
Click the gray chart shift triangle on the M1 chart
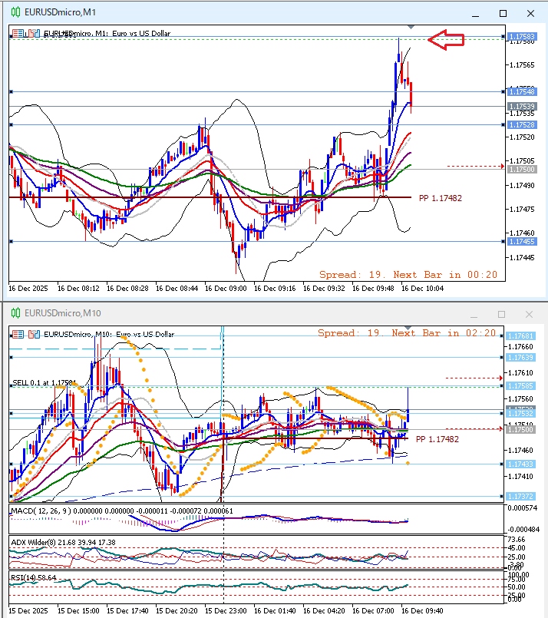point(411,27)
